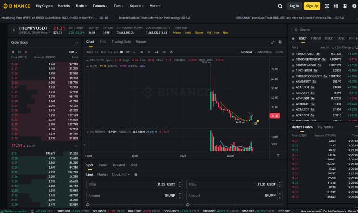Favorite TRUMP/USDT with the star

coord(13,30)
